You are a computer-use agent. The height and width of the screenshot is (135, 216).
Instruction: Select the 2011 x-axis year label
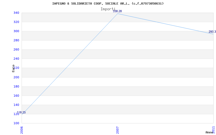point(214,130)
